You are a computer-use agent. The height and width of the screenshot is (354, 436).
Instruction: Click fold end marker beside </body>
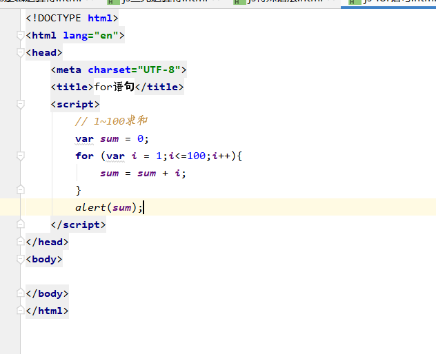pos(20,293)
